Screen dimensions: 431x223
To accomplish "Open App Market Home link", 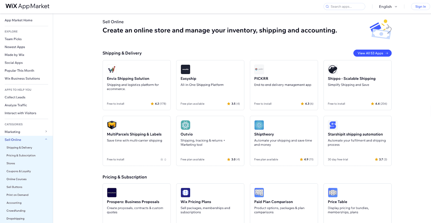I will [19, 20].
